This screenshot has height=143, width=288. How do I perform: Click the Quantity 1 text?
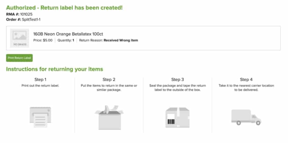pos(66,40)
